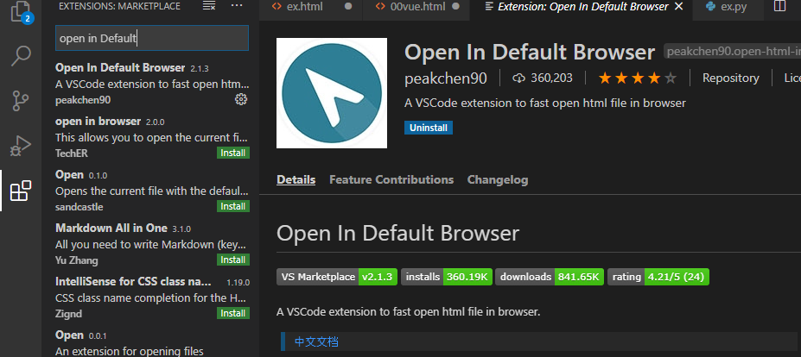Click the cloud download count icon
This screenshot has height=357, width=801.
pyautogui.click(x=519, y=78)
